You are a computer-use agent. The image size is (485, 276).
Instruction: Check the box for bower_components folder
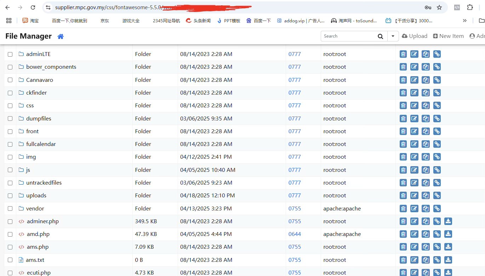coord(10,67)
